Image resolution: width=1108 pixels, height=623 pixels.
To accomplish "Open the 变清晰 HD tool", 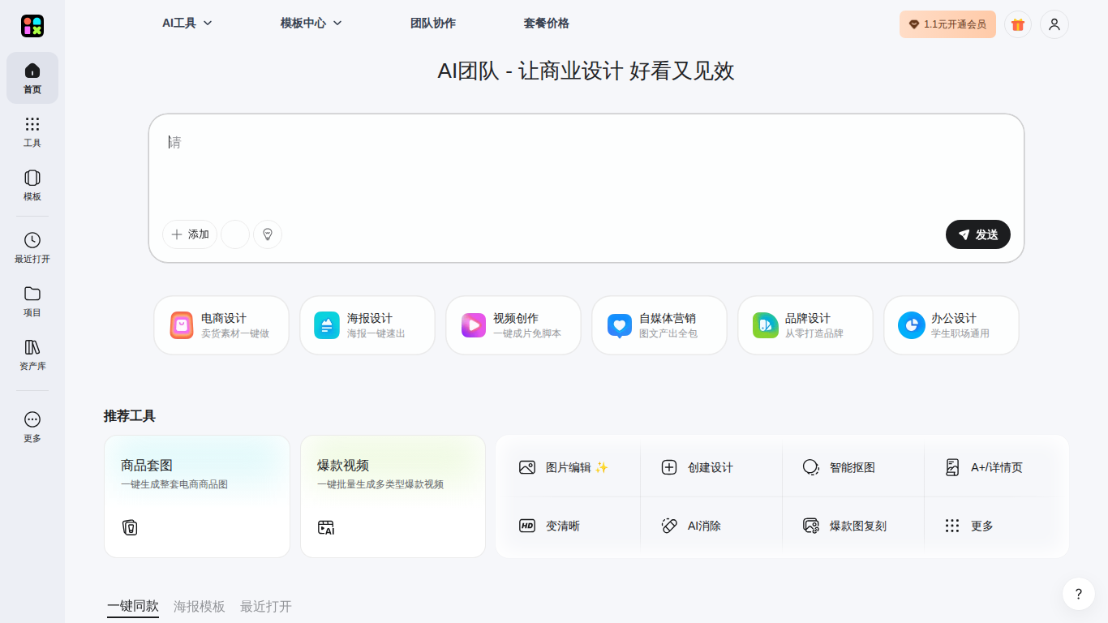I will 550,526.
